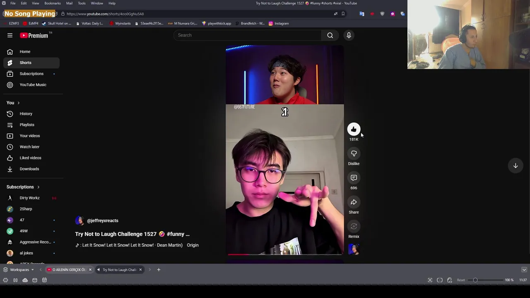This screenshot has width=530, height=298.
Task: Open the 2Sharp subscription channel
Action: pos(31,209)
